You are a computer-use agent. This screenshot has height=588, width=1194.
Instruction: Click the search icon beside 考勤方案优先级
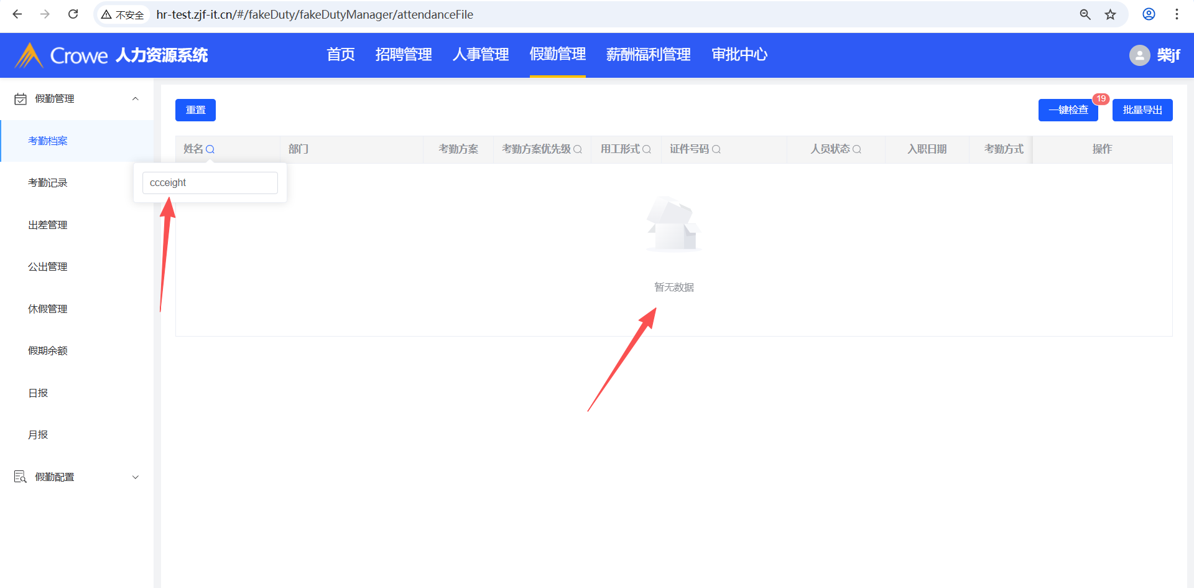pos(578,149)
